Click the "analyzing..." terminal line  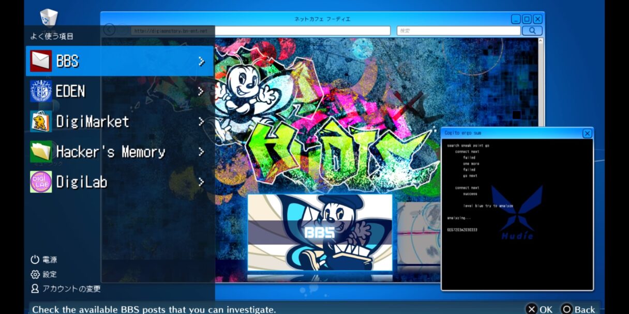(459, 218)
